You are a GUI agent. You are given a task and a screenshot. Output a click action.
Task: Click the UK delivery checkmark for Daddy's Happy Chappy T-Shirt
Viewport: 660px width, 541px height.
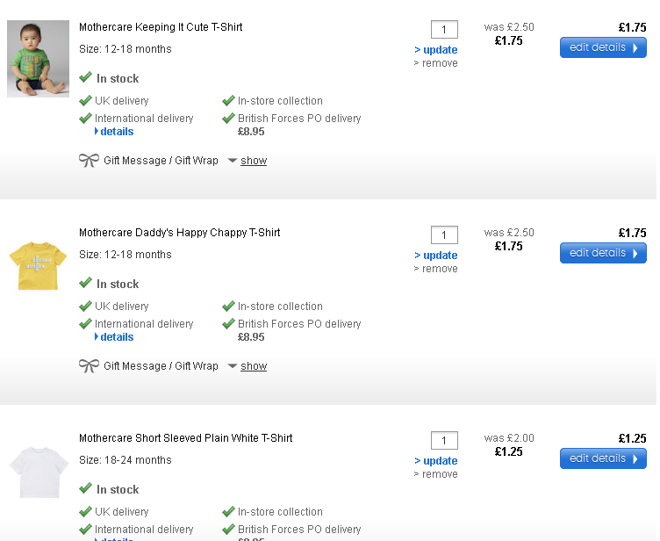(85, 307)
